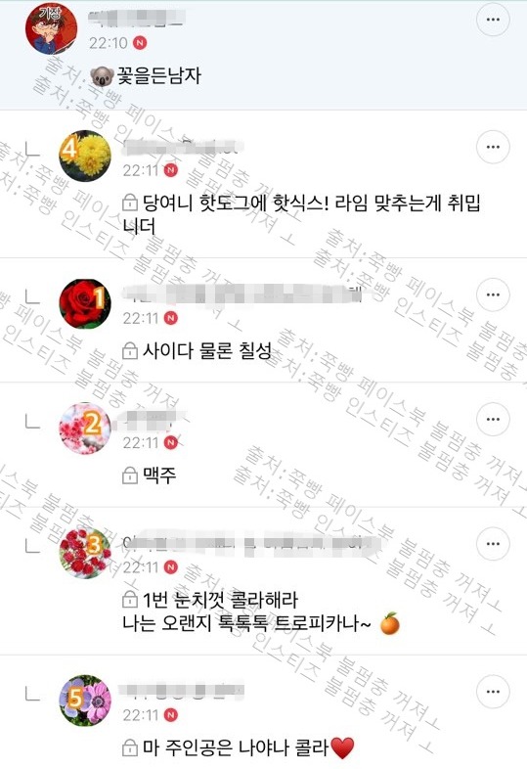
Task: Click lock icon beside 사이다 물론 칠성
Action: click(x=129, y=350)
